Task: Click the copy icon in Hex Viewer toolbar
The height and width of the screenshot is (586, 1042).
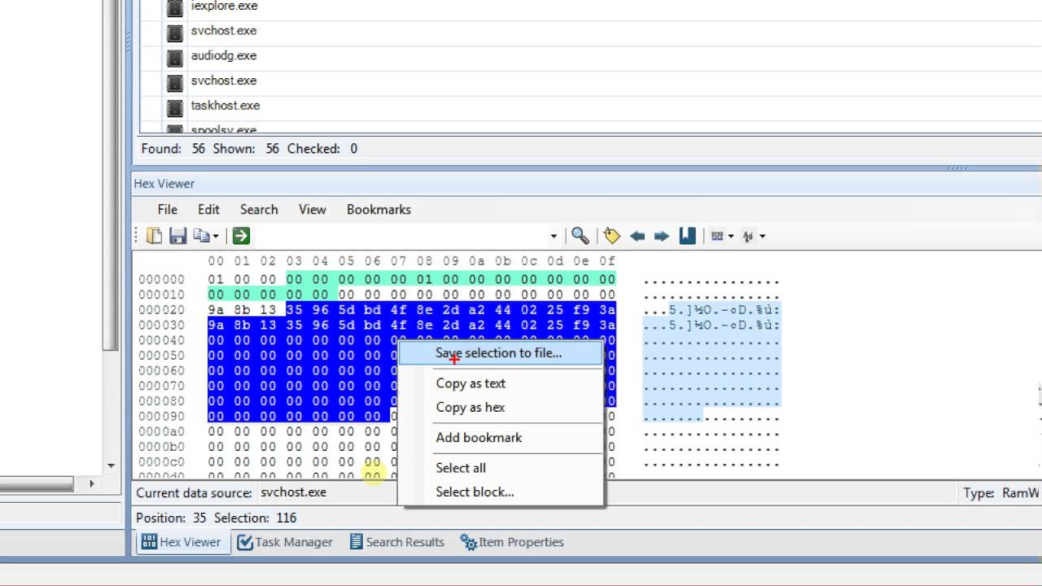Action: (201, 236)
